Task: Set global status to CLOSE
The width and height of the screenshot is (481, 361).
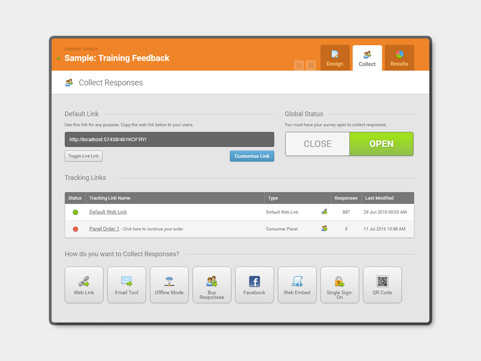Action: coord(318,144)
